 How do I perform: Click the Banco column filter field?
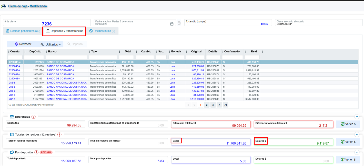point(67,57)
